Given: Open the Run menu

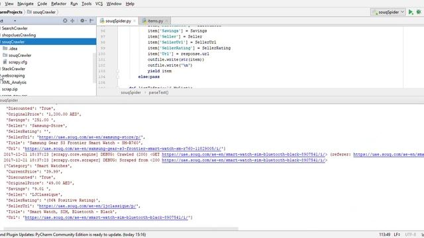Looking at the screenshot, I should 74,4.
